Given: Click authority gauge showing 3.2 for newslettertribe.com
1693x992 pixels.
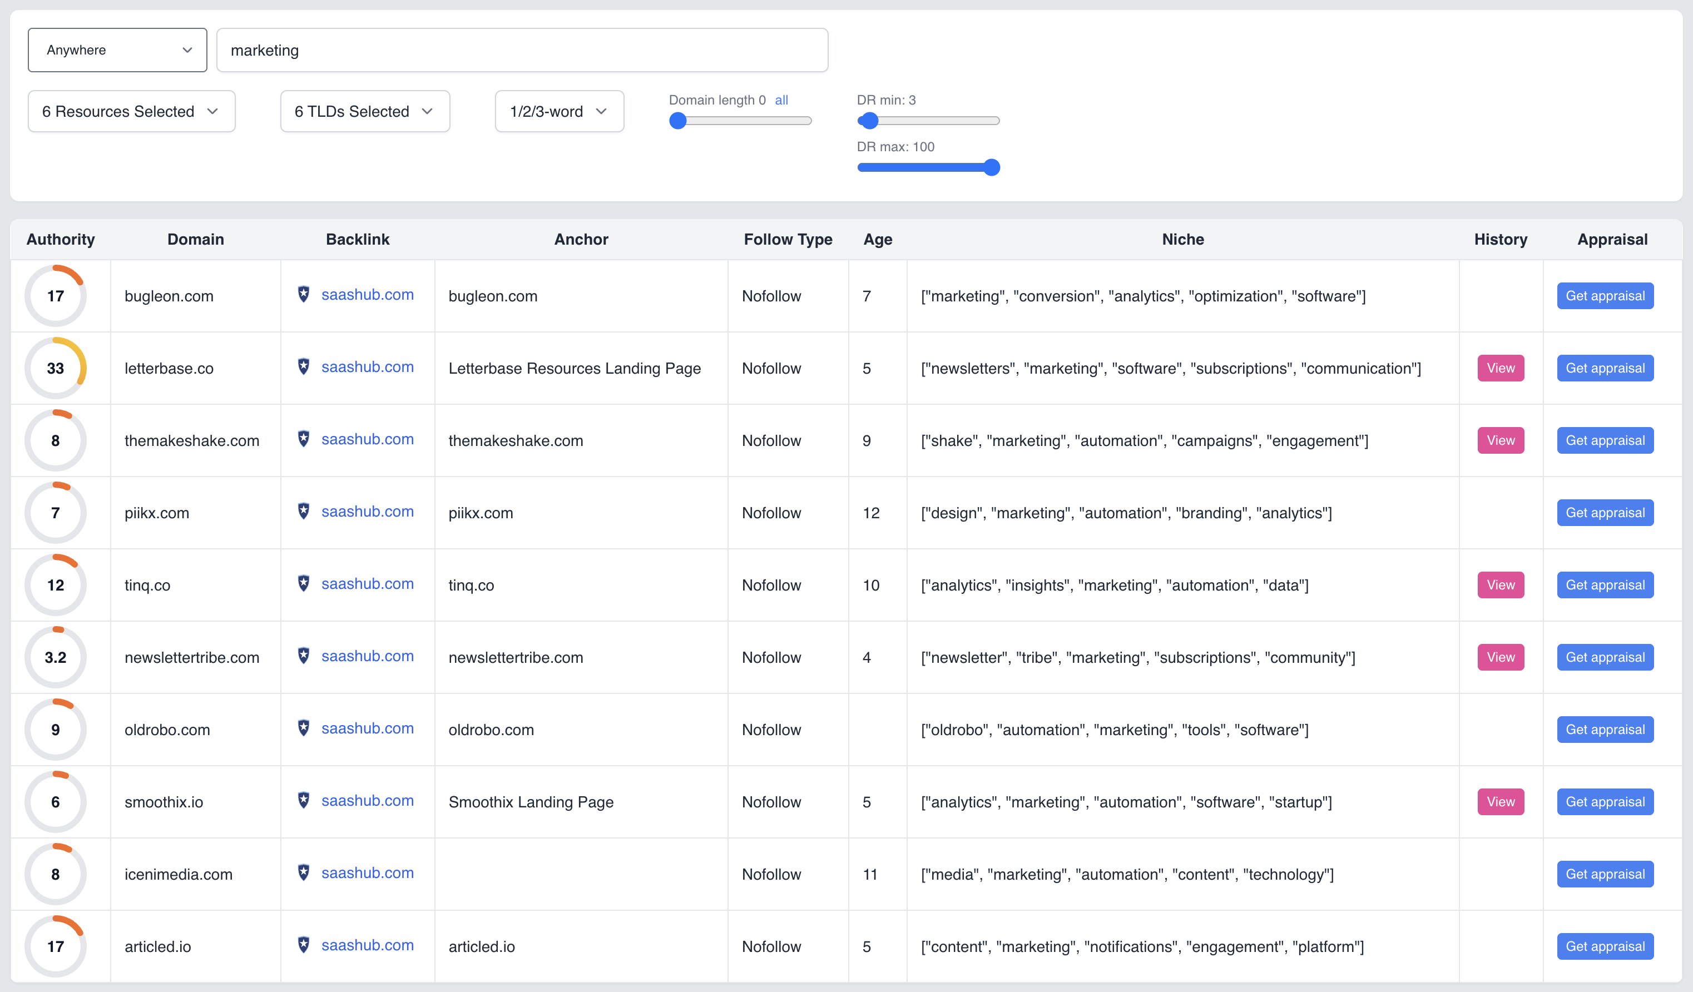Looking at the screenshot, I should [x=56, y=657].
